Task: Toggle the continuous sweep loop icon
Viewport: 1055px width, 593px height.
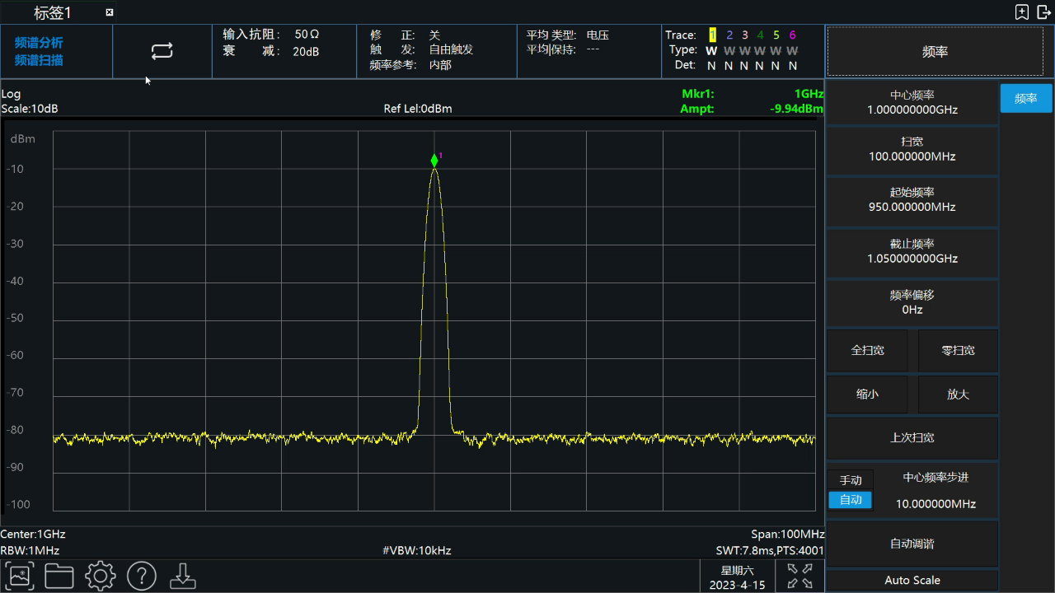Action: point(162,51)
